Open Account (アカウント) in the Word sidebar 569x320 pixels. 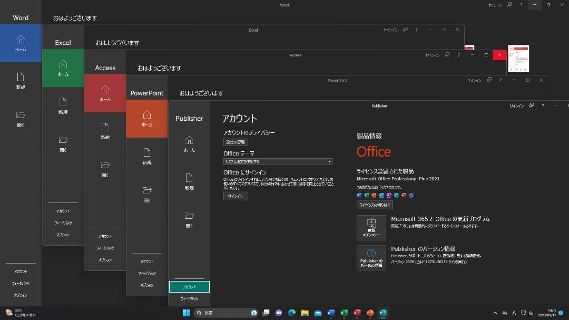21,271
